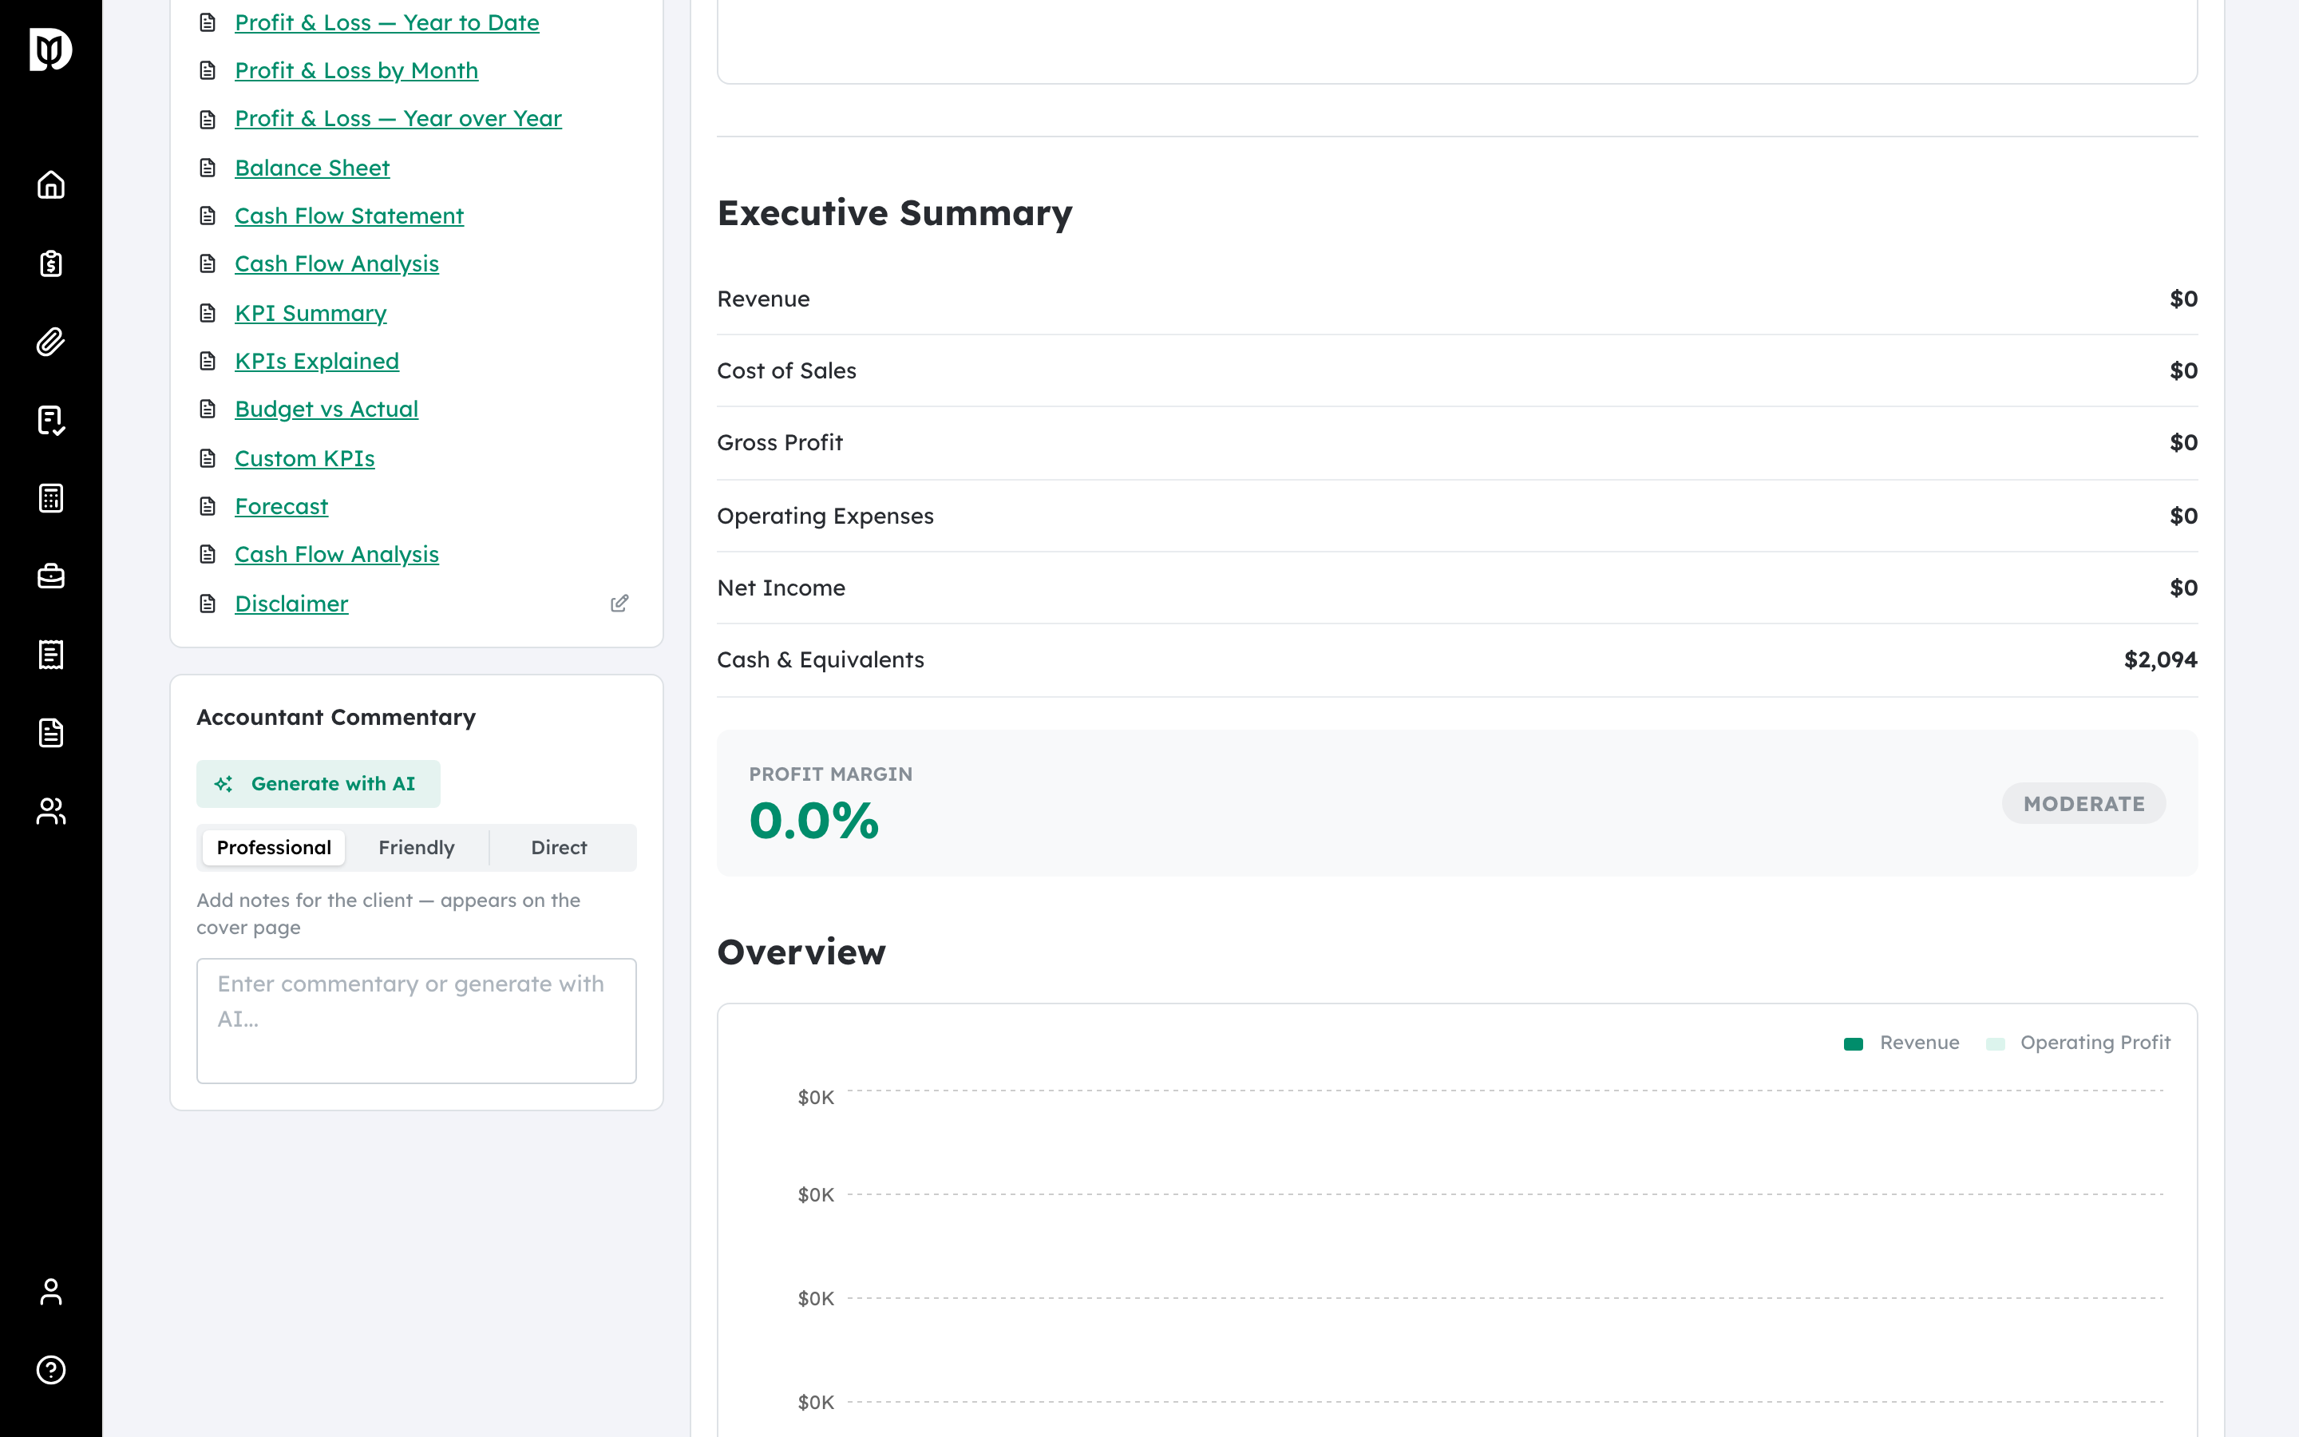The height and width of the screenshot is (1437, 2299).
Task: Go to the Cash Flow Statement section
Action: pyautogui.click(x=349, y=216)
